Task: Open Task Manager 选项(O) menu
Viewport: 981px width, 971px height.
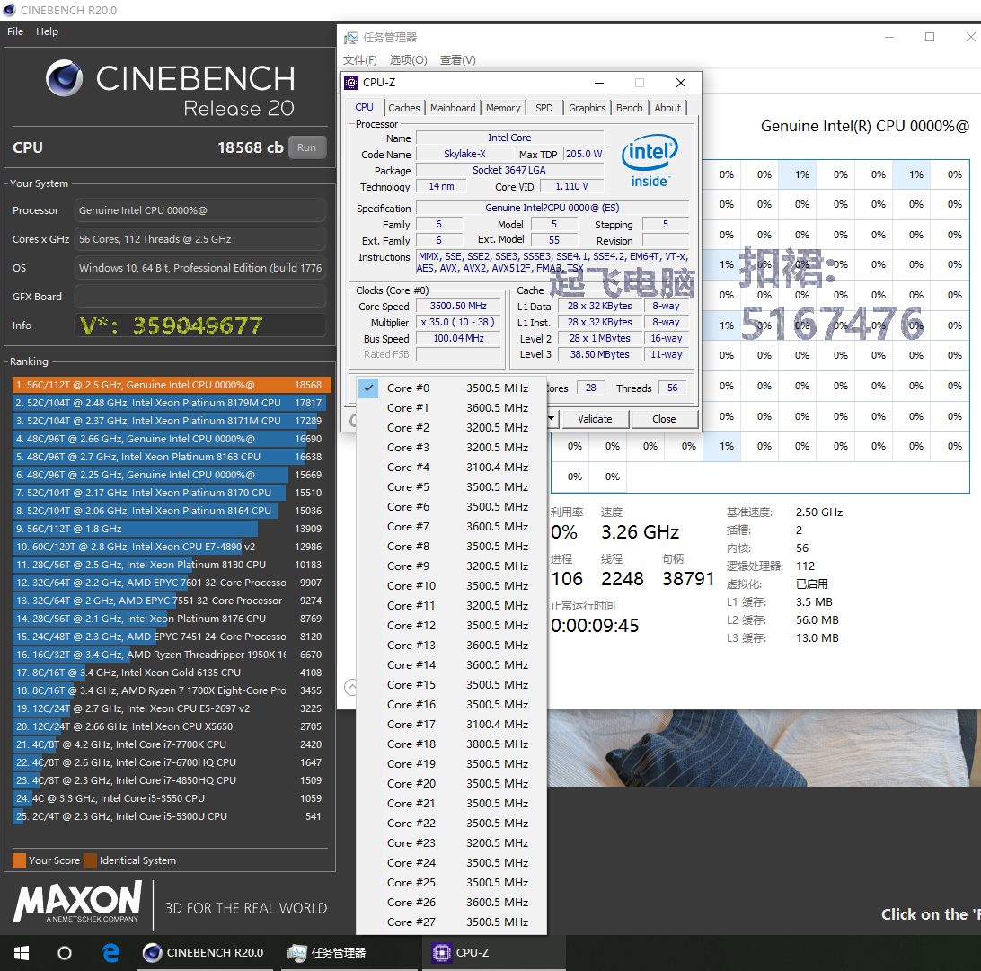Action: point(408,59)
